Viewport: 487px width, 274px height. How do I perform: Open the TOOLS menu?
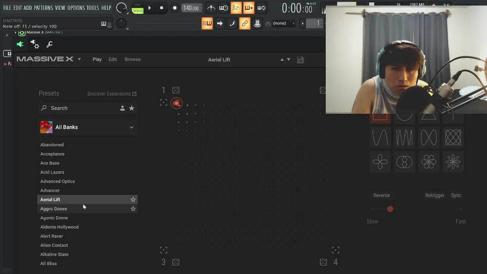tap(93, 8)
